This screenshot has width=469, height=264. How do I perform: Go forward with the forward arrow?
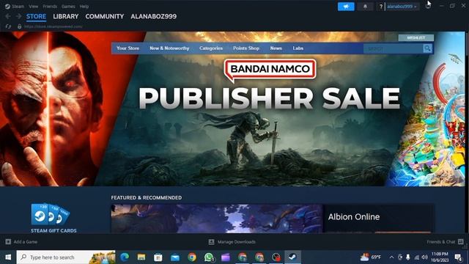[18, 16]
